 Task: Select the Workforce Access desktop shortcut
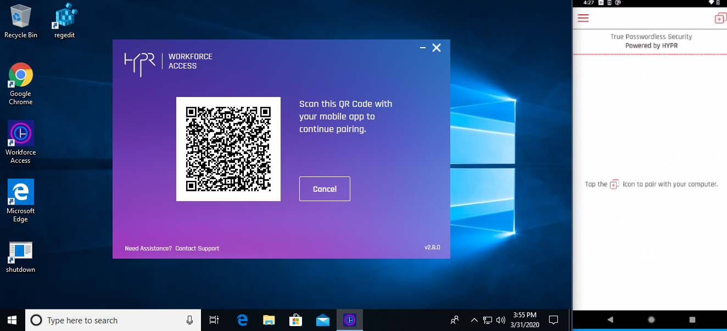[x=21, y=142]
